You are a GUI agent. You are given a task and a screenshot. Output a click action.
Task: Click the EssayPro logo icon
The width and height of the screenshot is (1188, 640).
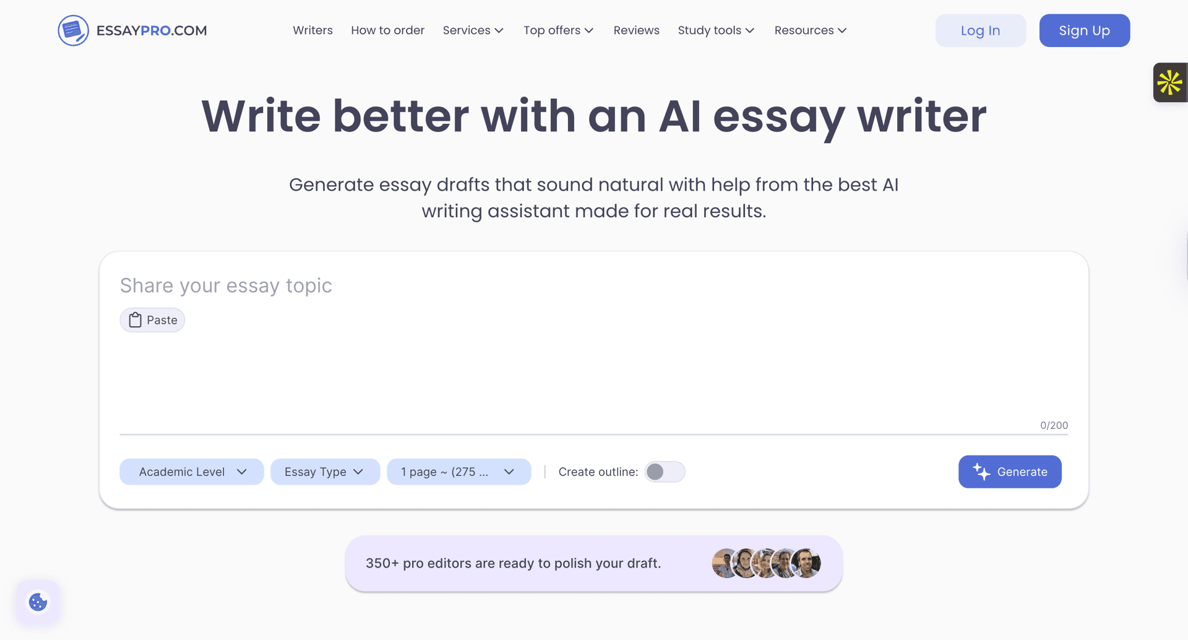point(73,30)
